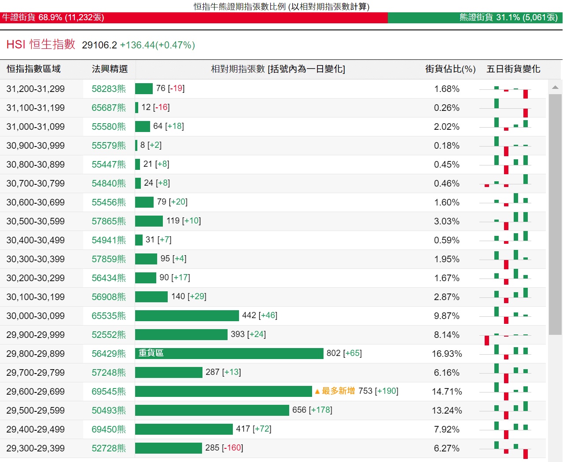
Task: Click value 140 [+29]
Action: pos(189,297)
